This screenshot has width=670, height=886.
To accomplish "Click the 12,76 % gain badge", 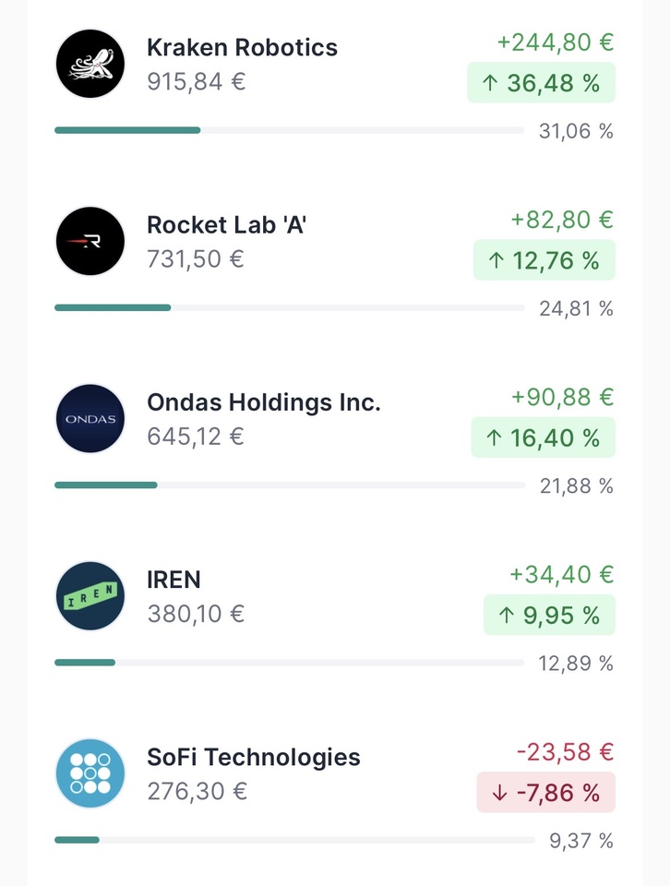I will pyautogui.click(x=544, y=260).
